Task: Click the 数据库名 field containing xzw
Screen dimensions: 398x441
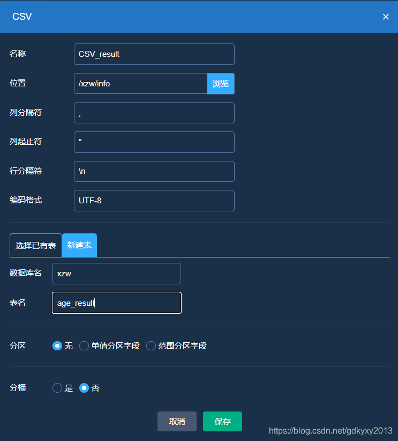Action: (117, 274)
